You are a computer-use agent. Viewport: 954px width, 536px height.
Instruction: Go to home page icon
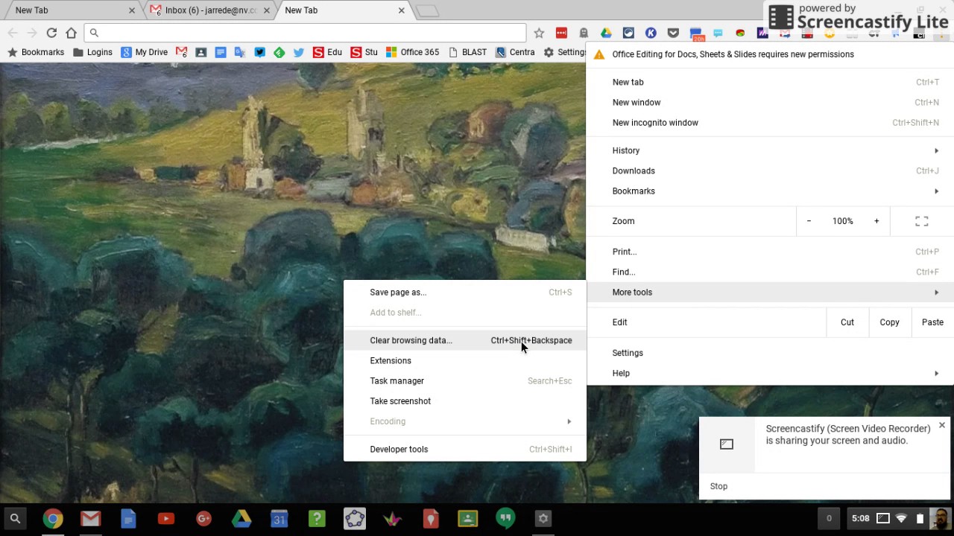[71, 33]
